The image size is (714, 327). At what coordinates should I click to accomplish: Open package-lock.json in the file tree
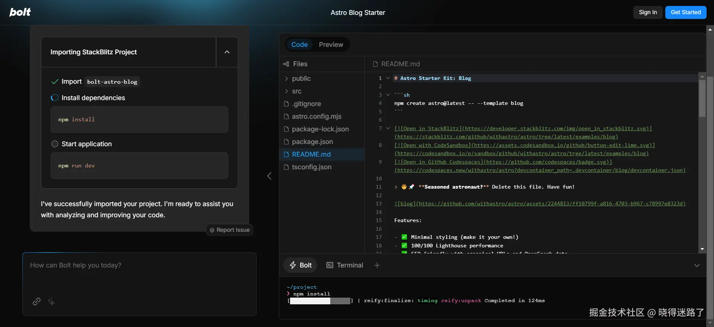[x=322, y=129]
